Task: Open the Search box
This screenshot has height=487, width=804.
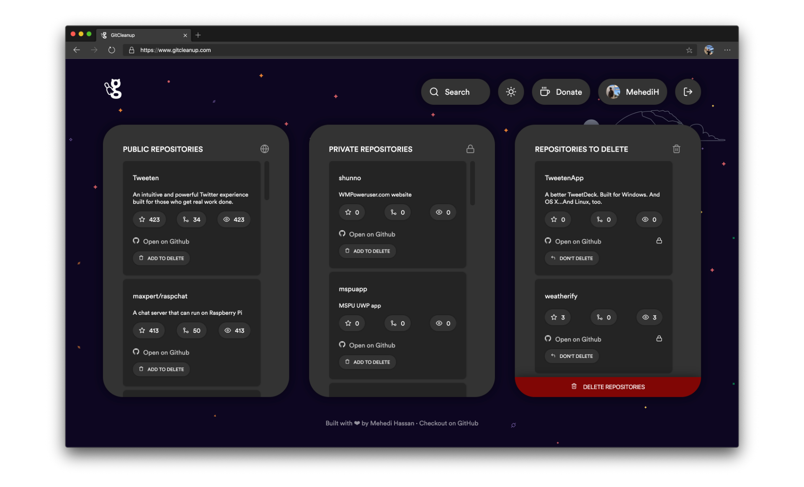Action: pyautogui.click(x=455, y=92)
